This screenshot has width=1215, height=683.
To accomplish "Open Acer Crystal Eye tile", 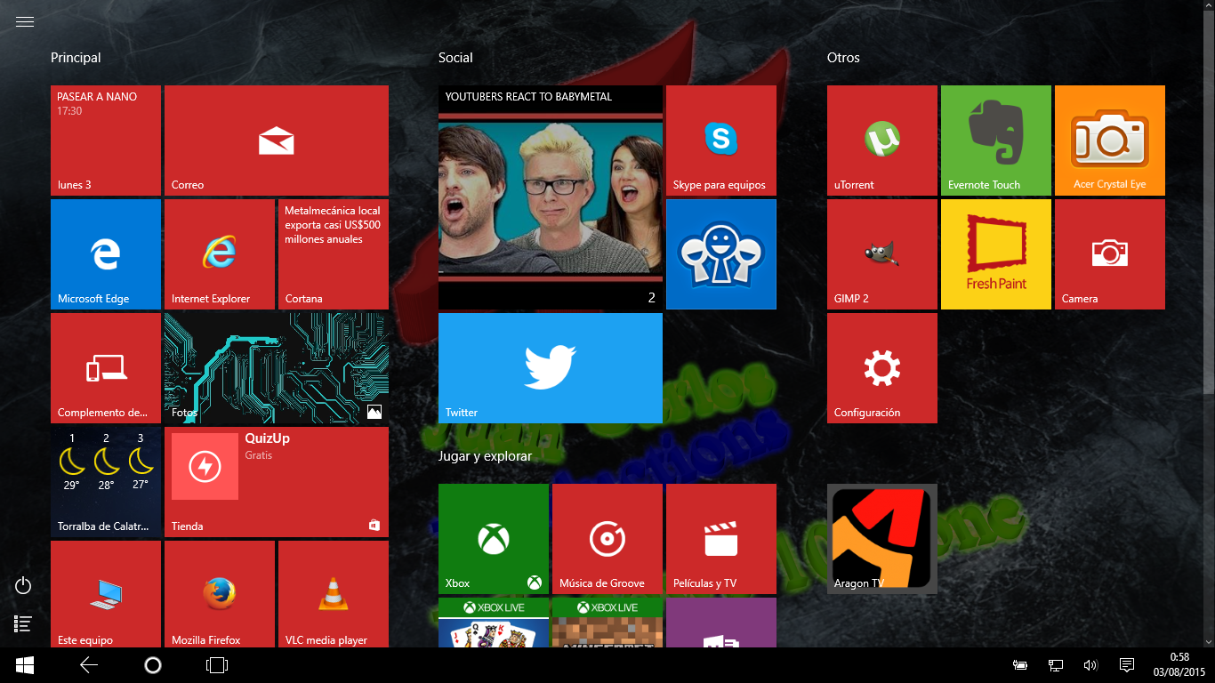I will point(1110,141).
